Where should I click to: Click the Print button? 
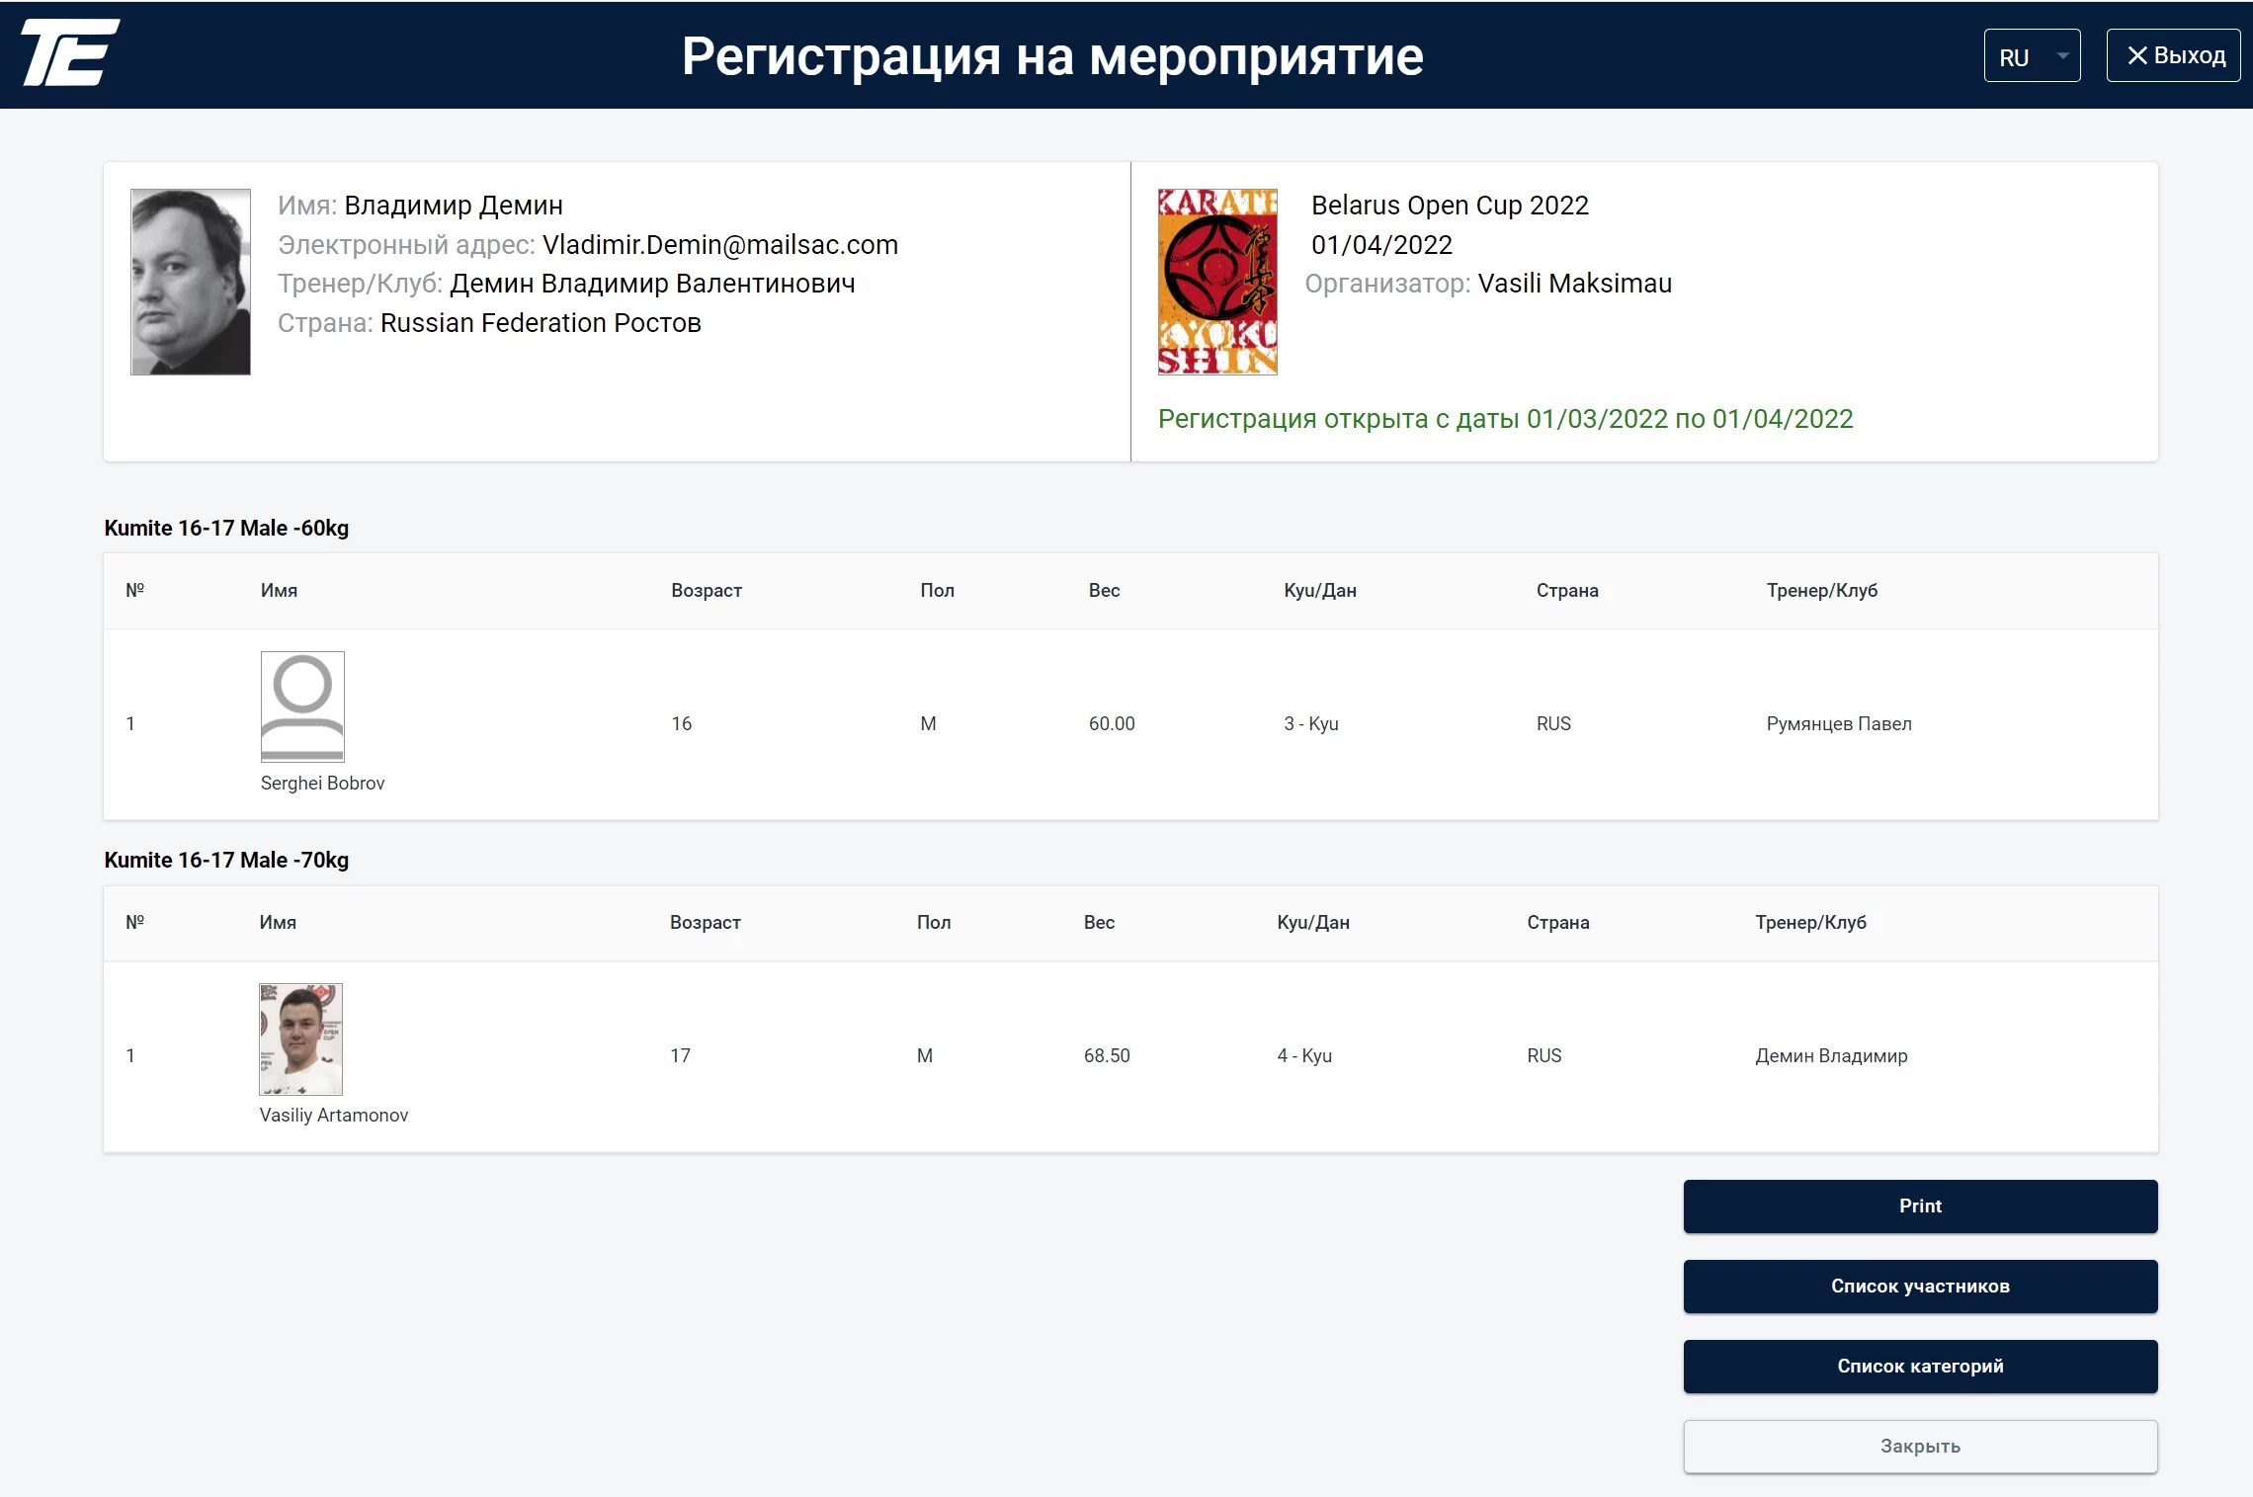(x=1920, y=1206)
